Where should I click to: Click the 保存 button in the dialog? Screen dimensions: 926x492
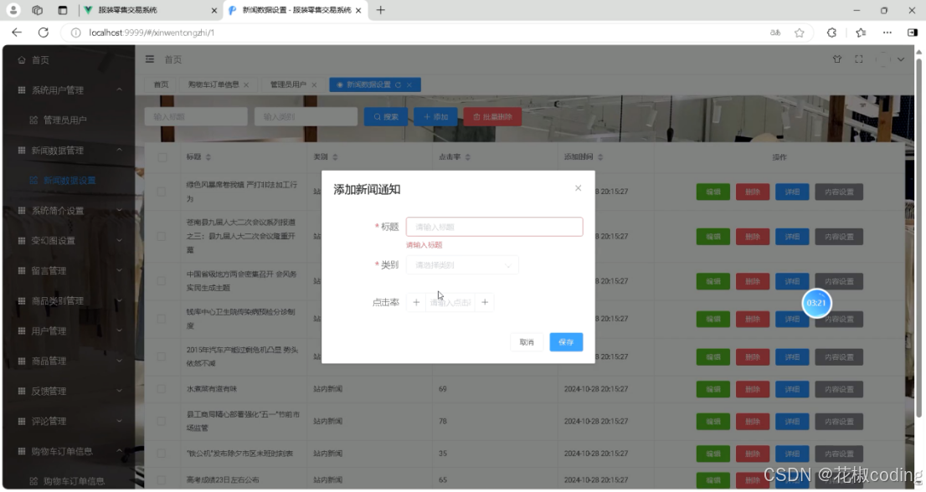565,341
